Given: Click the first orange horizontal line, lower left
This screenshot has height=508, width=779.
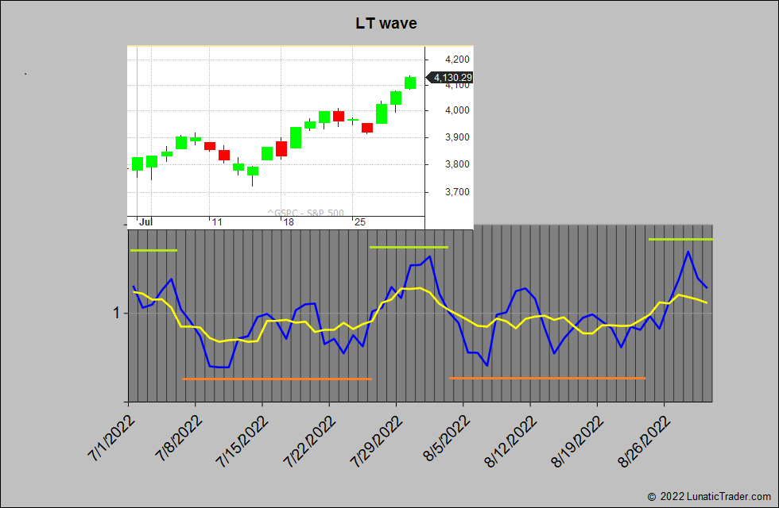Looking at the screenshot, I should pos(277,379).
